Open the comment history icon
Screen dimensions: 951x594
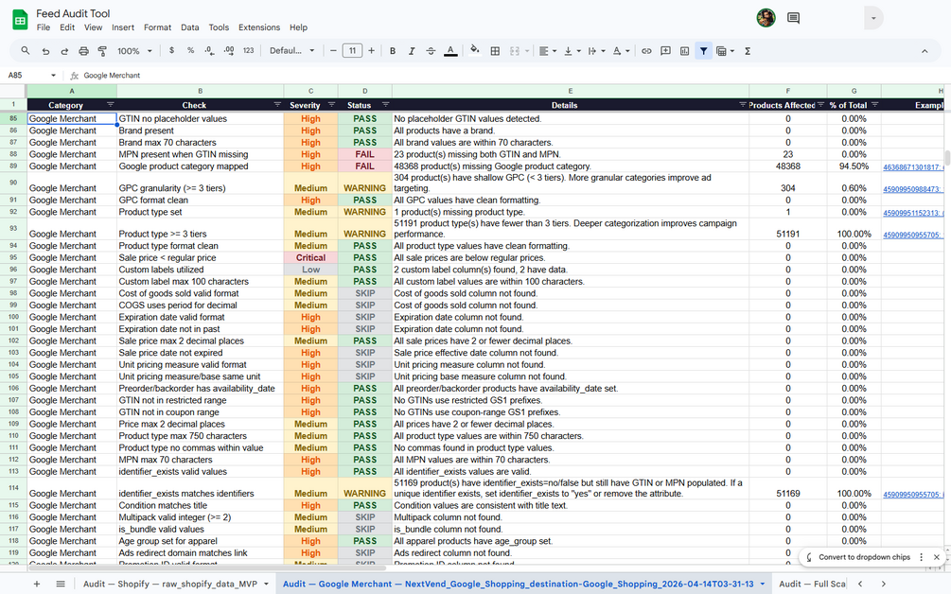793,18
